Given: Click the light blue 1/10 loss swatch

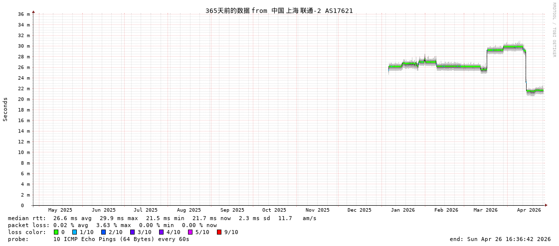Looking at the screenshot, I should click(74, 232).
